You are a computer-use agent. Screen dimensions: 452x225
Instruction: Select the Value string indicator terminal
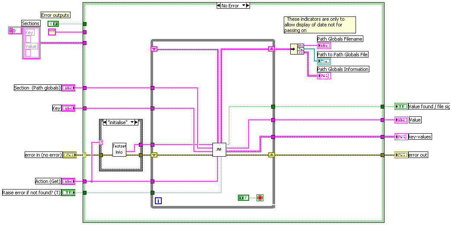pyautogui.click(x=401, y=120)
